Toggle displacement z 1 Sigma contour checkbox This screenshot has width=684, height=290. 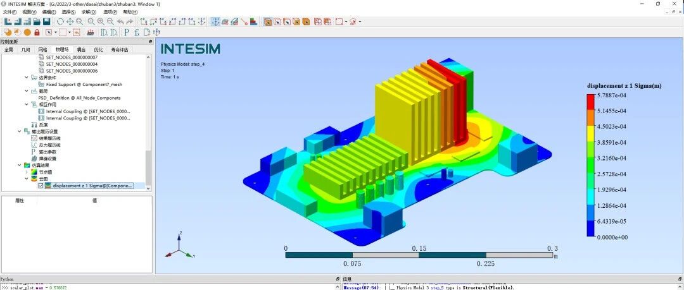41,186
